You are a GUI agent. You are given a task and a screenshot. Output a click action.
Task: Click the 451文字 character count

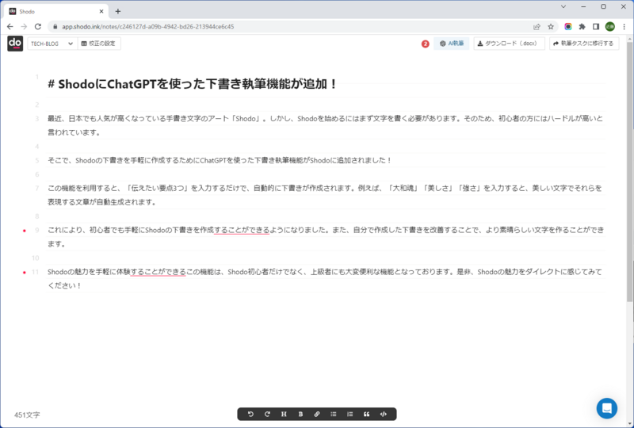click(27, 415)
